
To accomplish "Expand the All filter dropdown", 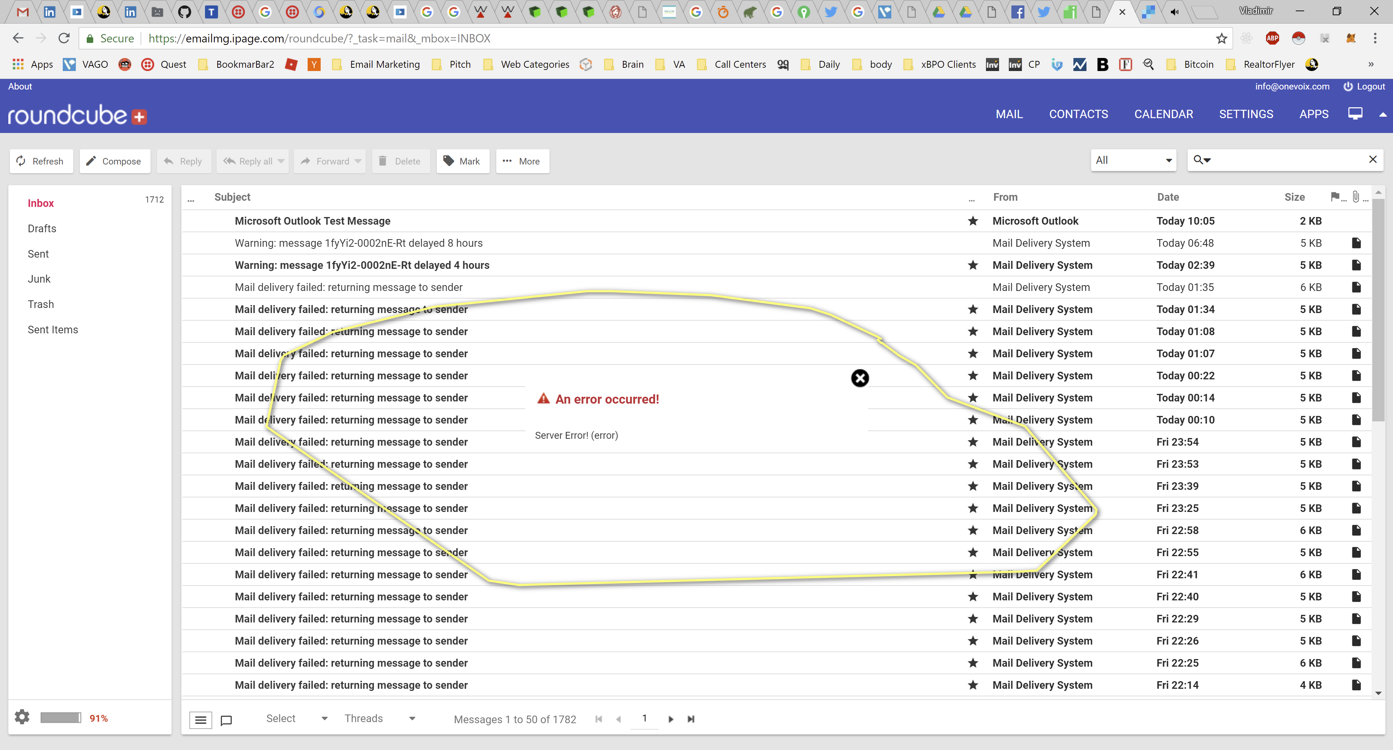I will 1133,161.
